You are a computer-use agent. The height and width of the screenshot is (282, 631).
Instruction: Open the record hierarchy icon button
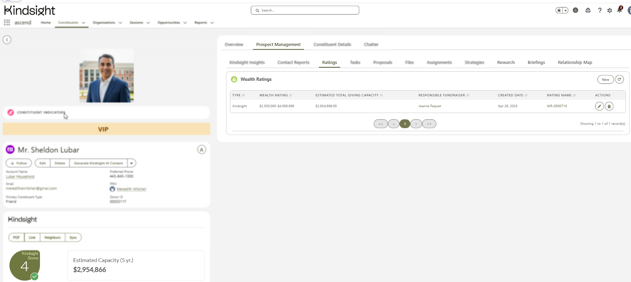pos(202,150)
